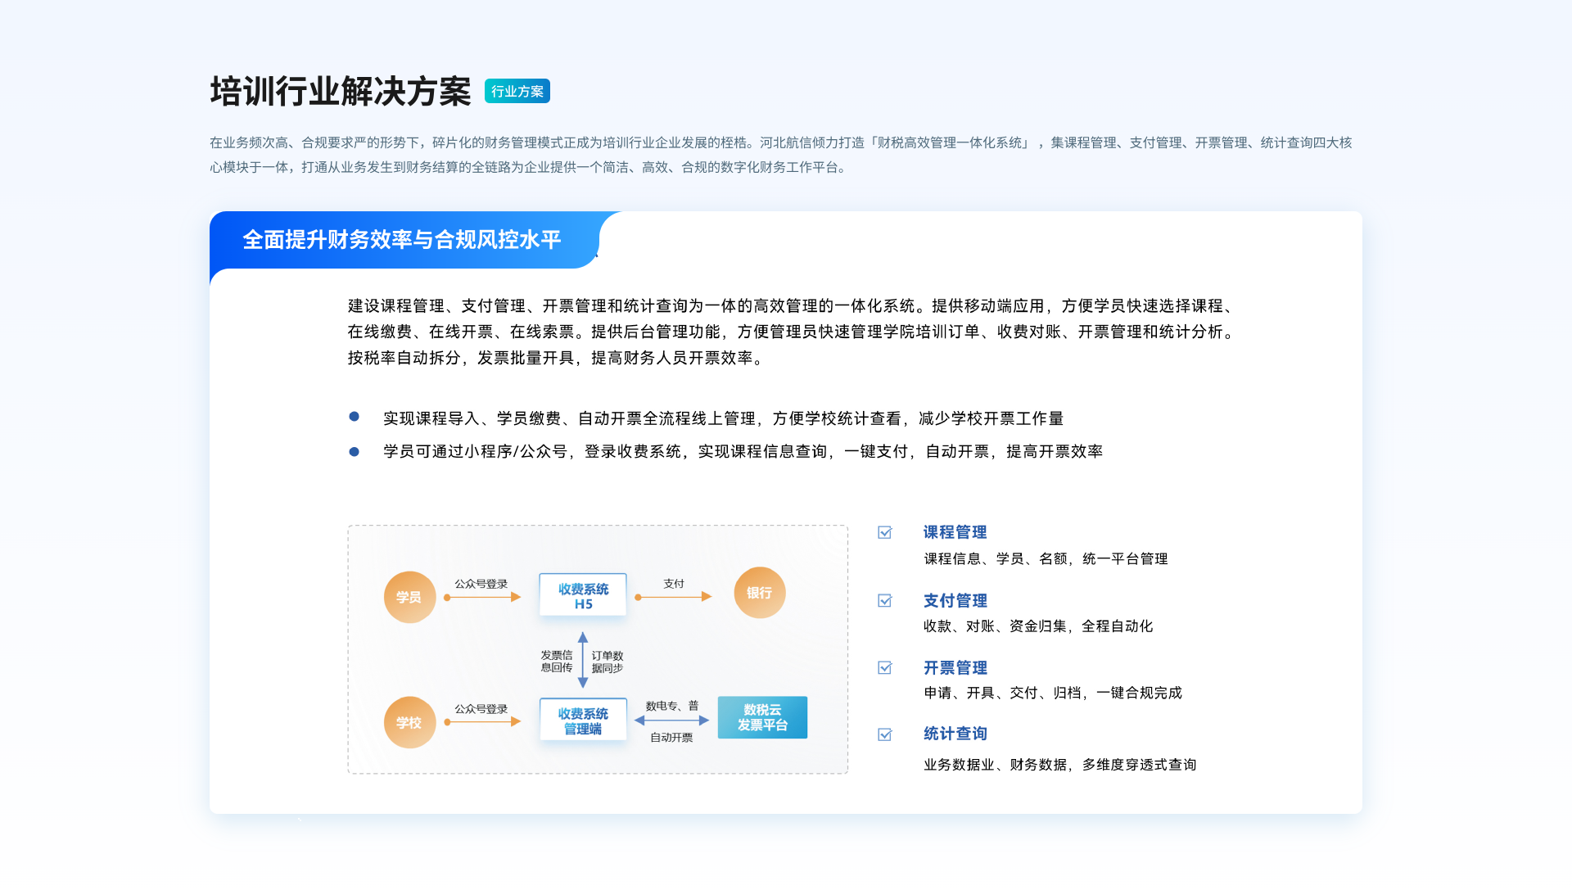1572x890 pixels.
Task: Click the dashed border of the diagram area
Action: (598, 526)
